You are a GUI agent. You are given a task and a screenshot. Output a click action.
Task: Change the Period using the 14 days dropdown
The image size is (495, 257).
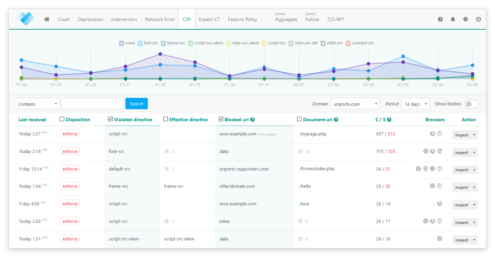415,103
